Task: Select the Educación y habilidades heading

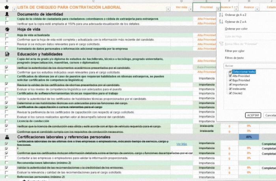Action: click(40, 54)
